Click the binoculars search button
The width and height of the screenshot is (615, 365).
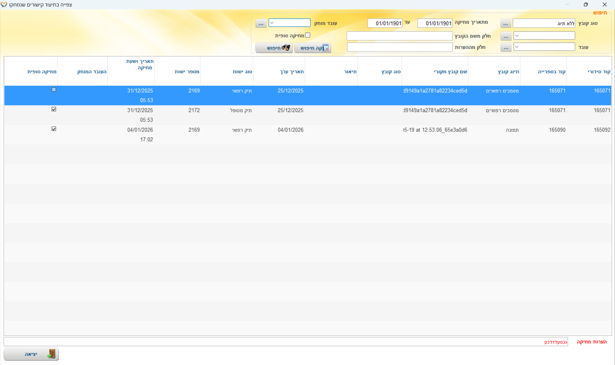274,48
